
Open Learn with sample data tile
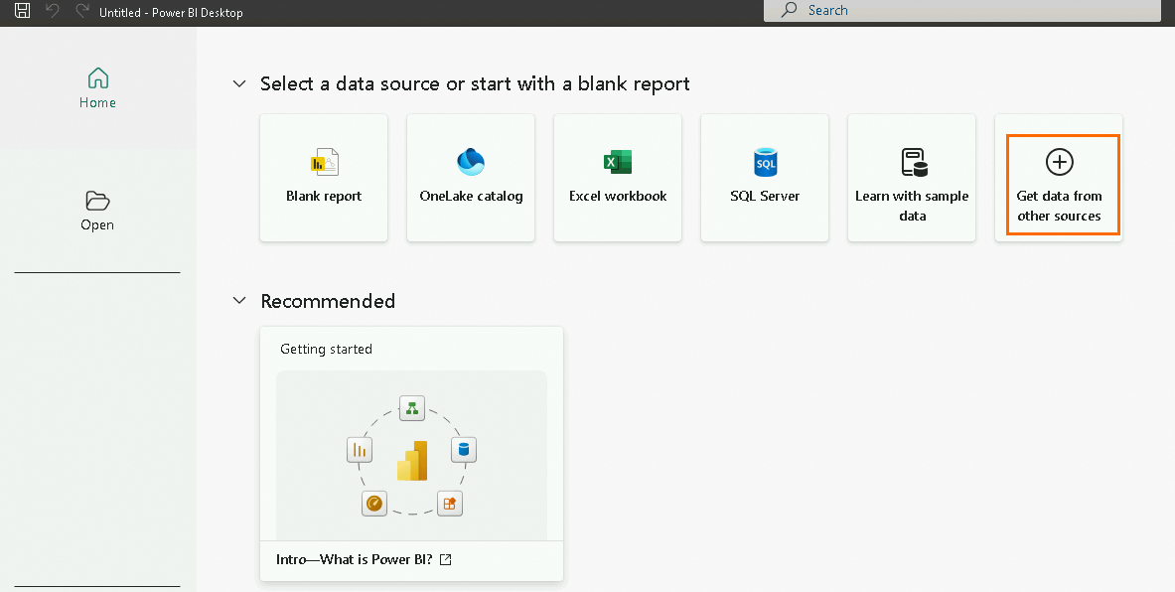tap(911, 178)
